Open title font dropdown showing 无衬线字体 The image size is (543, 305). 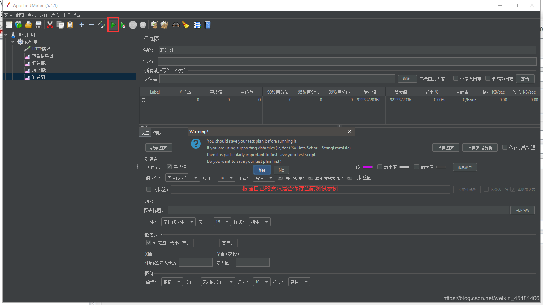[178, 222]
